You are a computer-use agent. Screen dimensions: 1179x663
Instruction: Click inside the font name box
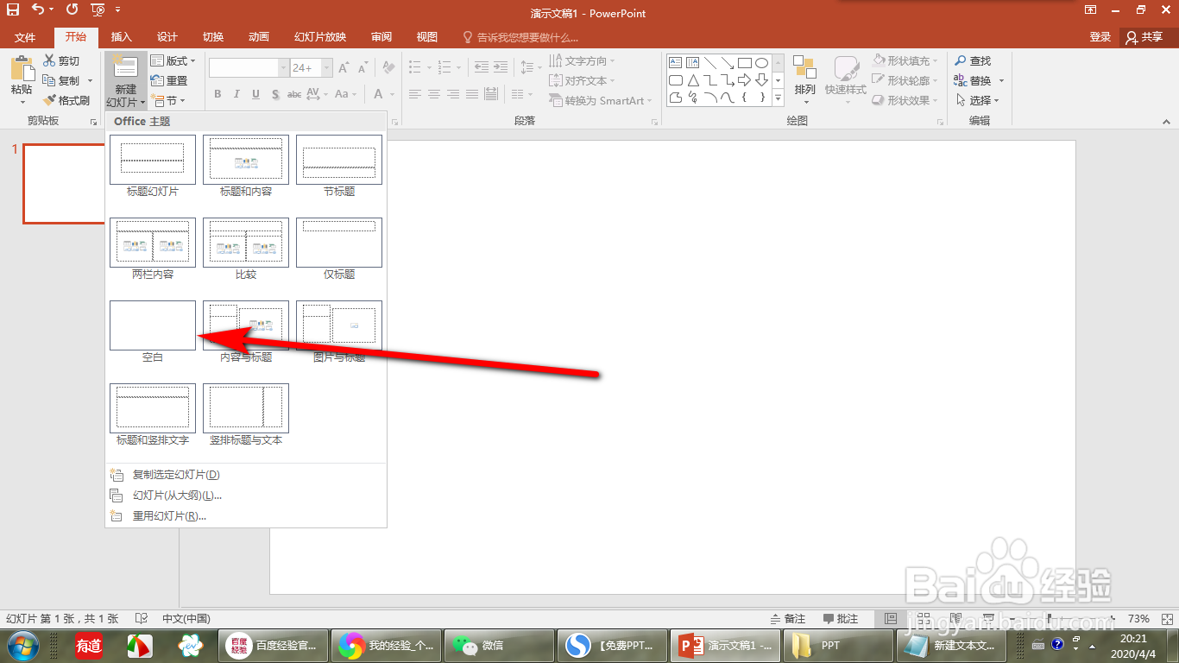click(x=243, y=68)
